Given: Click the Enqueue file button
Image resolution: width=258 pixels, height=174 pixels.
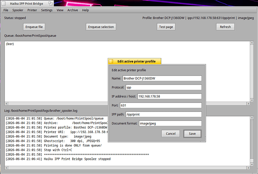Looking at the screenshot, I should pyautogui.click(x=34, y=27).
